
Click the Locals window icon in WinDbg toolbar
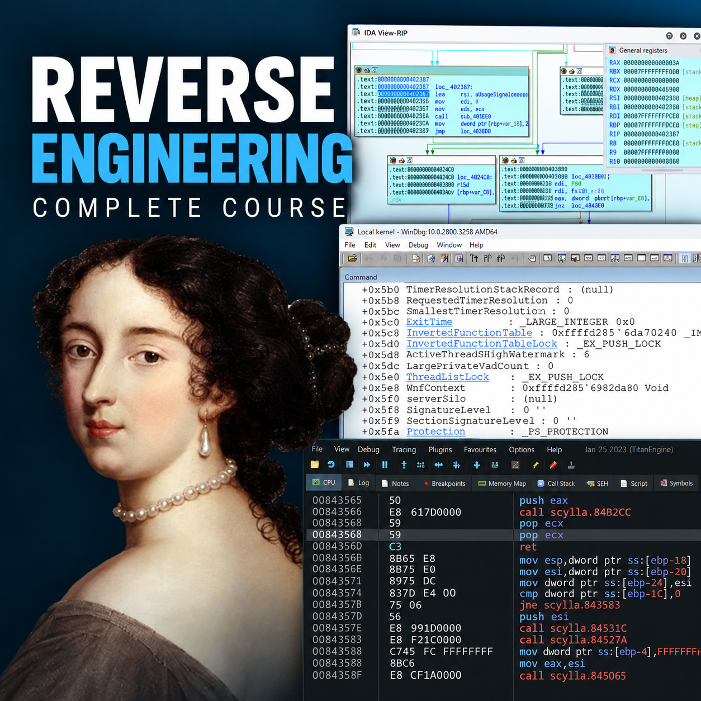tap(575, 258)
